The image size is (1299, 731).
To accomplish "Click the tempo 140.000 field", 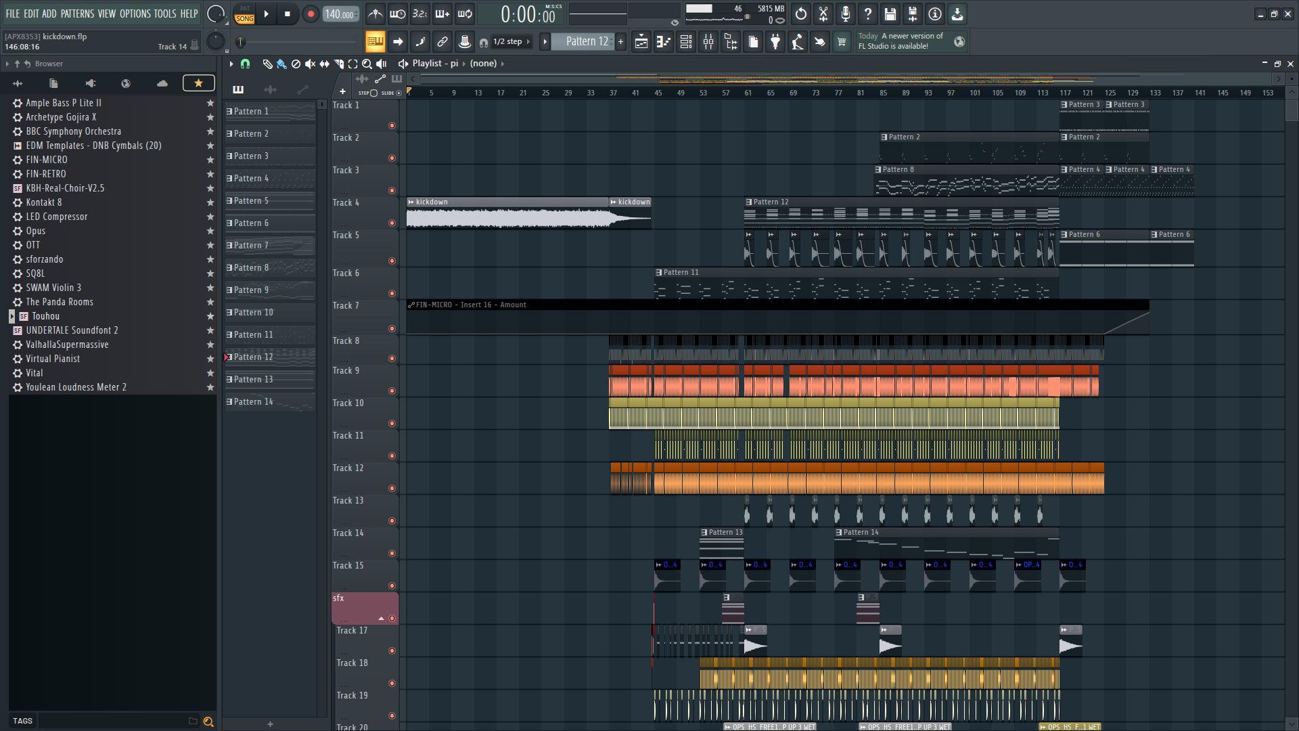I will click(340, 14).
